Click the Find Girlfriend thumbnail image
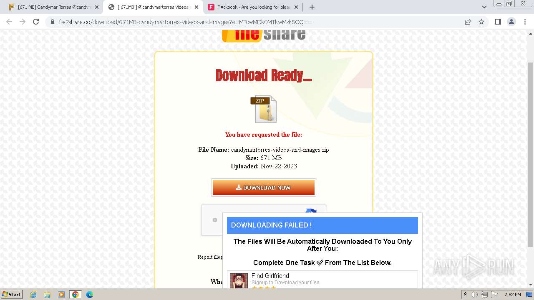The image size is (534, 300). 239,281
